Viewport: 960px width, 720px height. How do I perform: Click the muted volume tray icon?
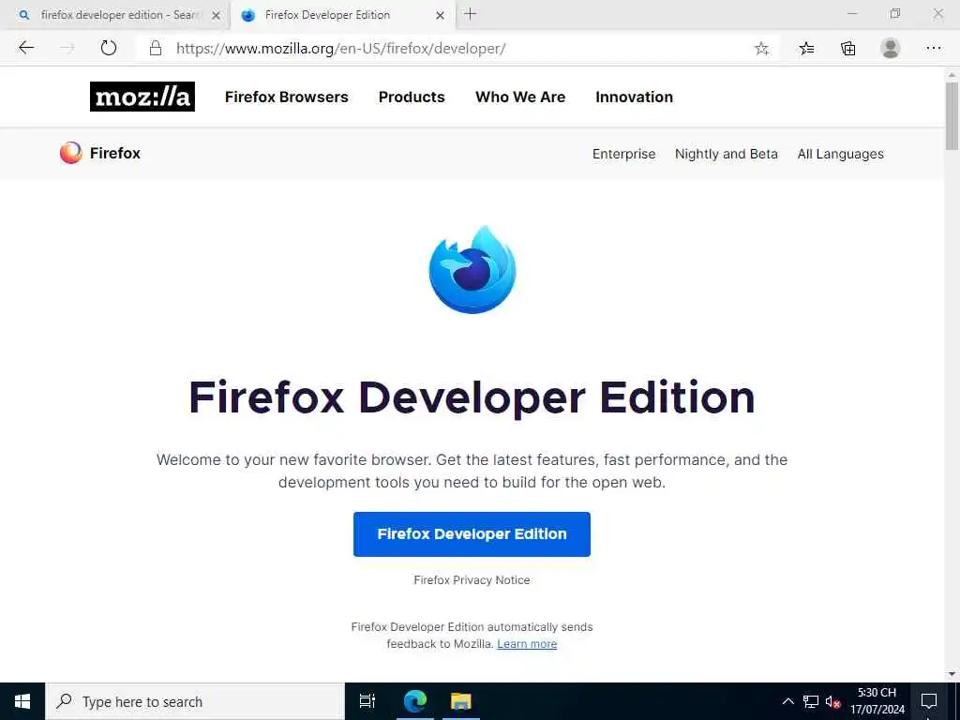(x=832, y=701)
